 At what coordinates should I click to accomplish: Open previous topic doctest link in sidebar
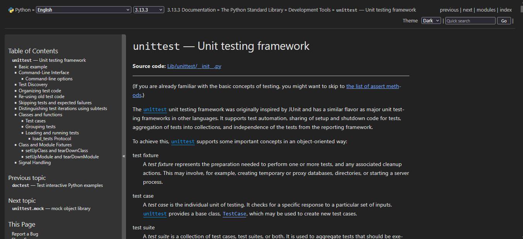pos(57,185)
